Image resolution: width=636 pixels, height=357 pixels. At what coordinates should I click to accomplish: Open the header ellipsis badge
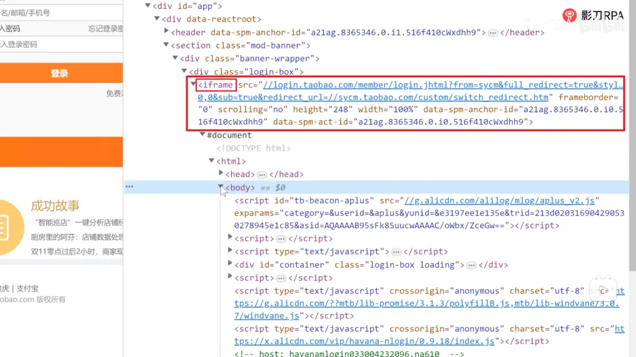pos(493,33)
